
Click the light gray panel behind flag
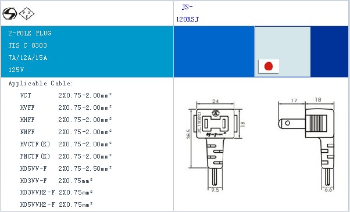coord(283,52)
